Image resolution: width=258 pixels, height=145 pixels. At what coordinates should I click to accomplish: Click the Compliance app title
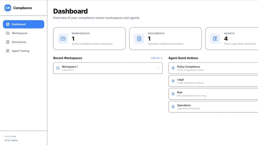pyautogui.click(x=22, y=8)
